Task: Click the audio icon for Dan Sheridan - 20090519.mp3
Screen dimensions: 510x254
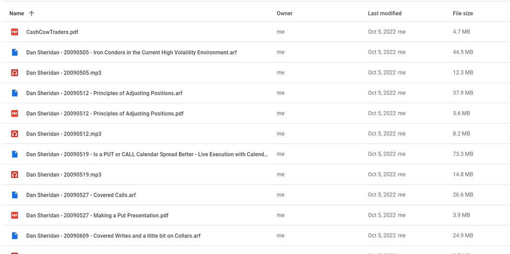Action: point(15,175)
